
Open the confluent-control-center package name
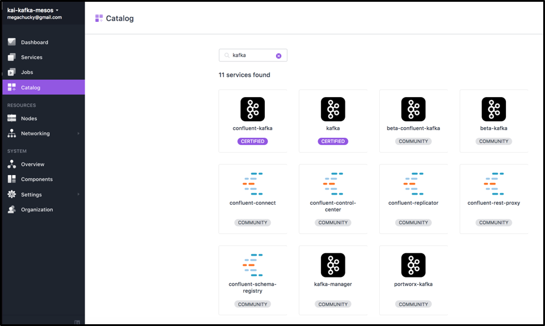[333, 206]
